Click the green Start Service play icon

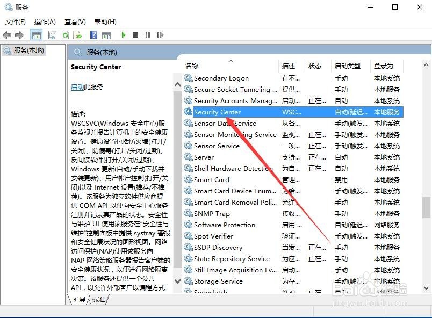pos(124,35)
